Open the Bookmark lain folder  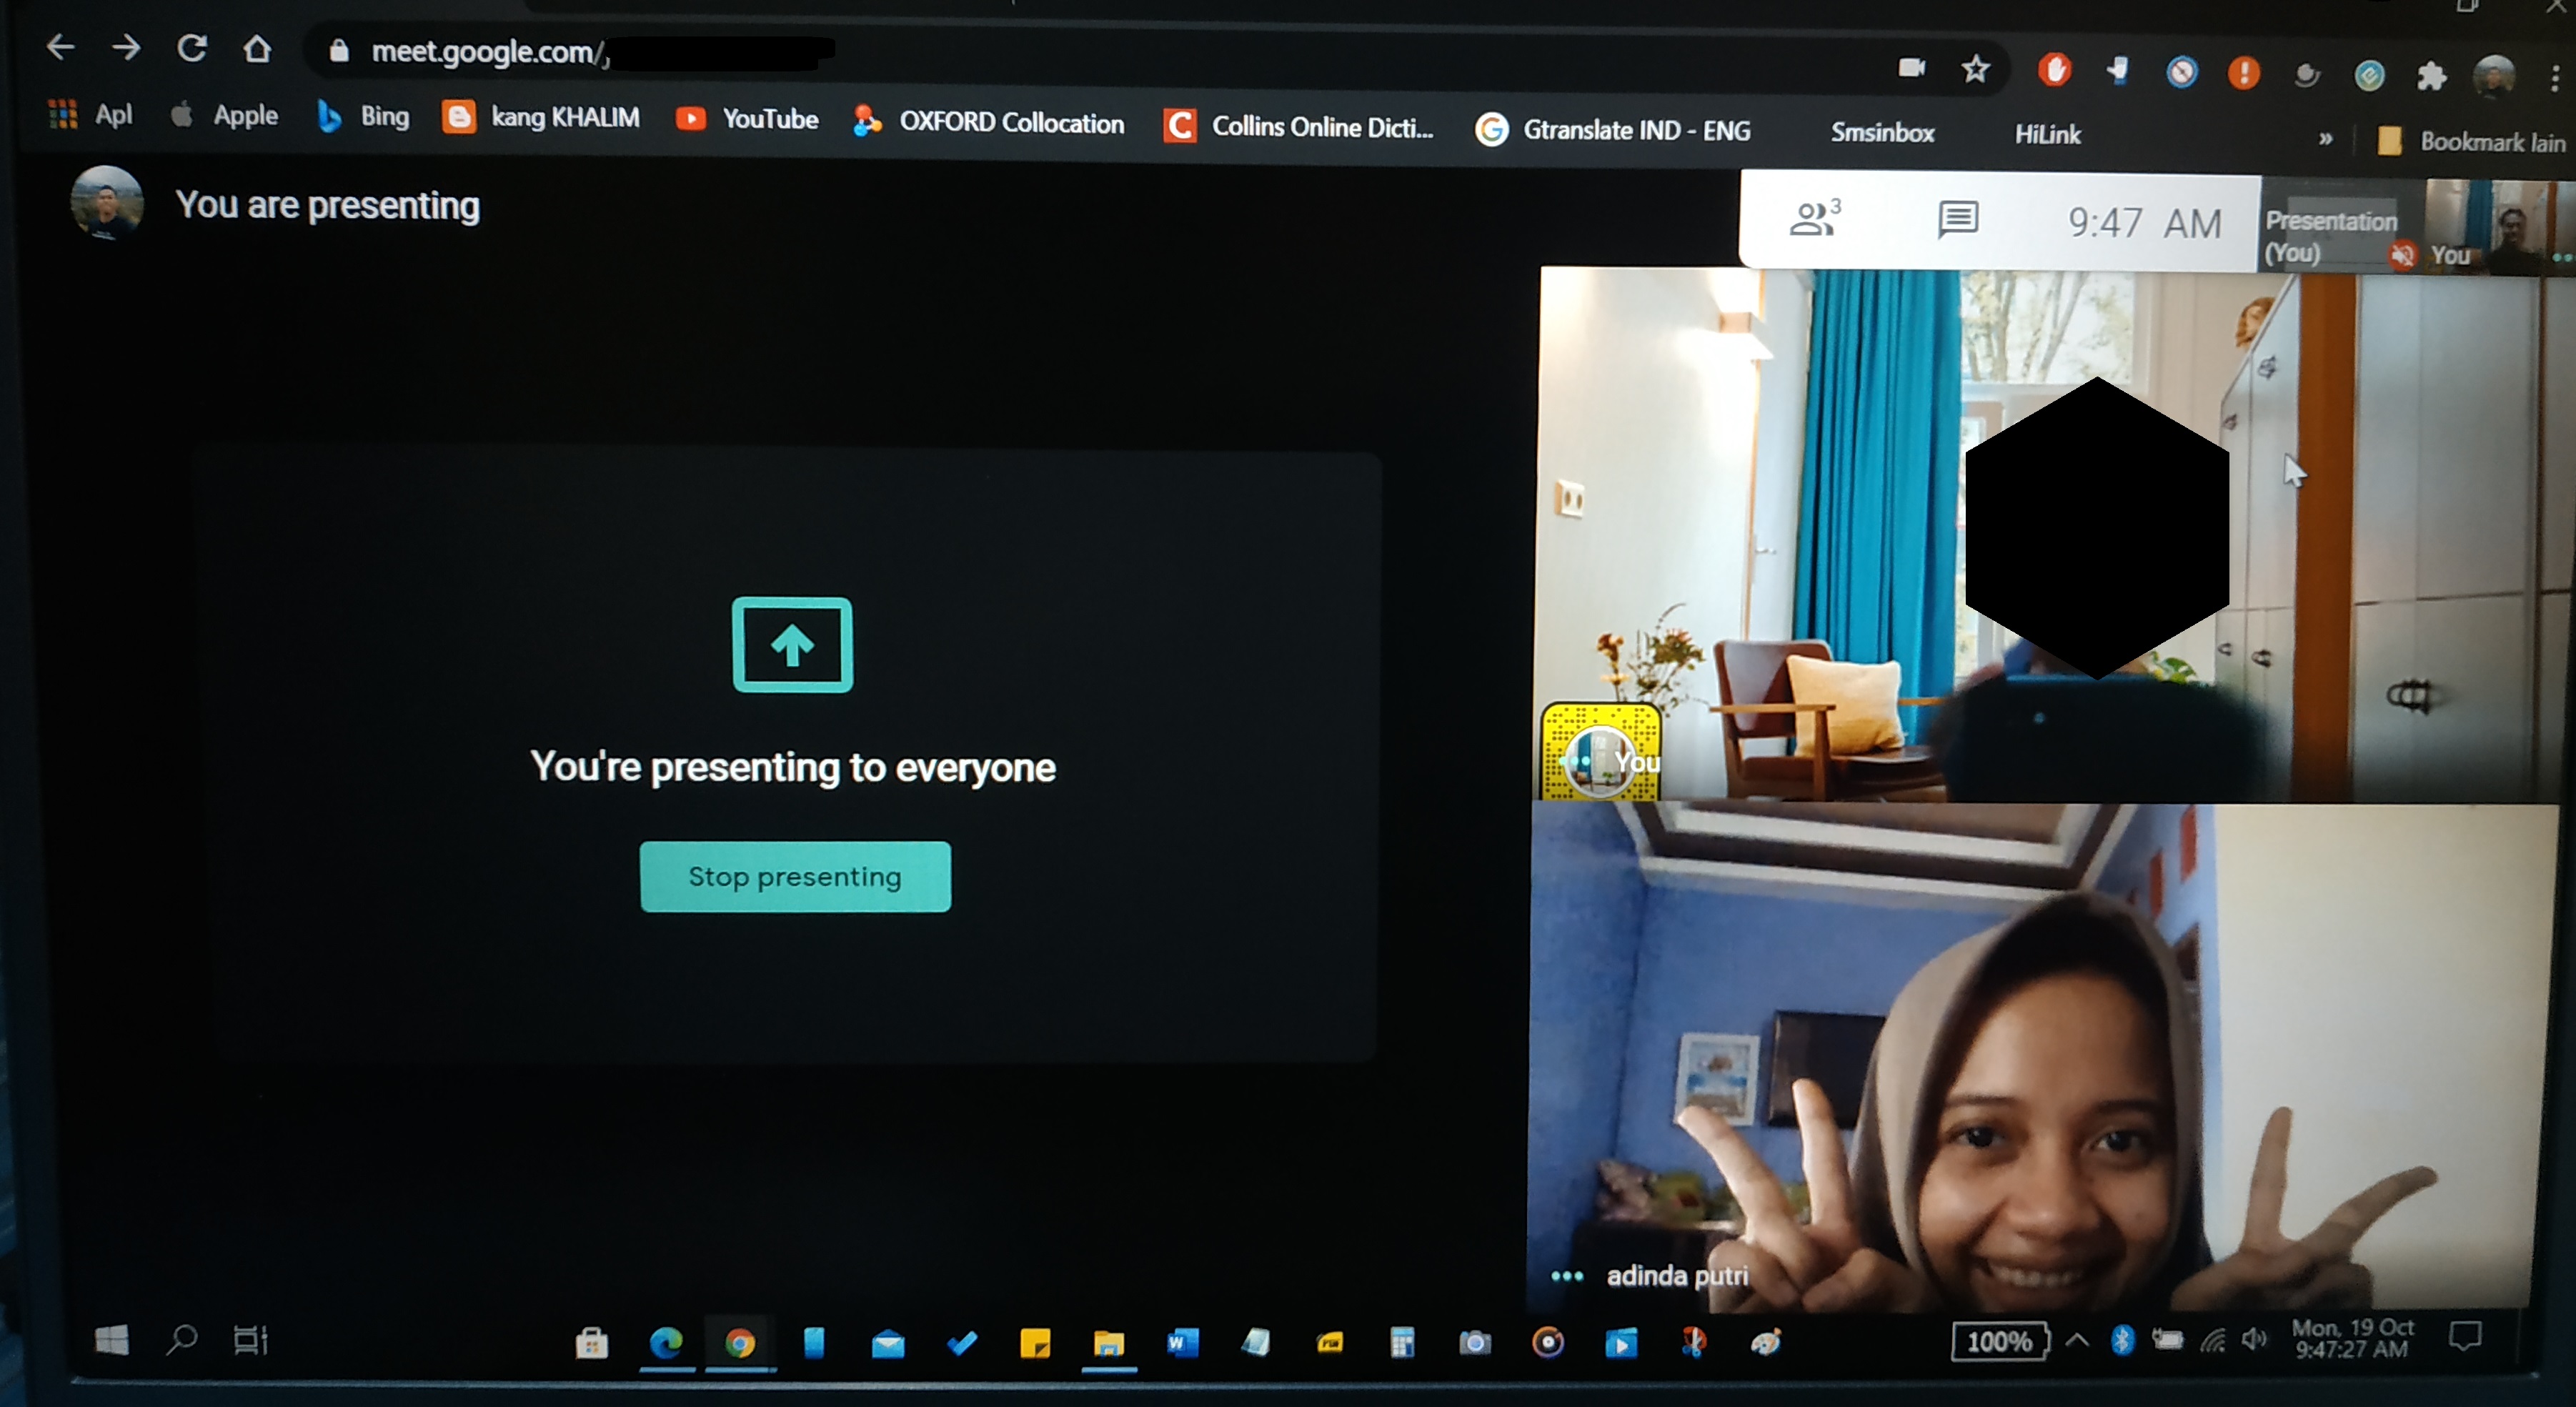2470,142
